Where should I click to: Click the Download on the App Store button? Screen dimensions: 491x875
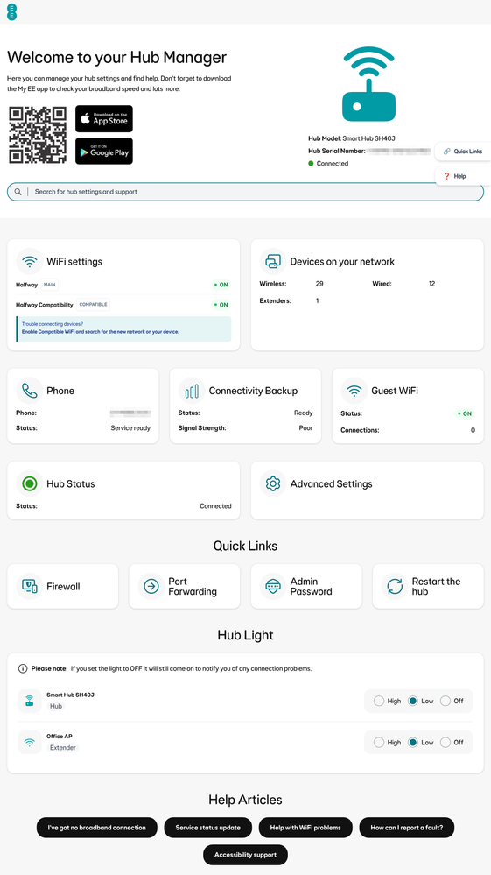click(x=104, y=118)
